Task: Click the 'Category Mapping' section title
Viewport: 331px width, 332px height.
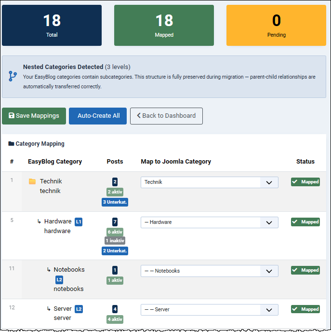Action: 40,144
